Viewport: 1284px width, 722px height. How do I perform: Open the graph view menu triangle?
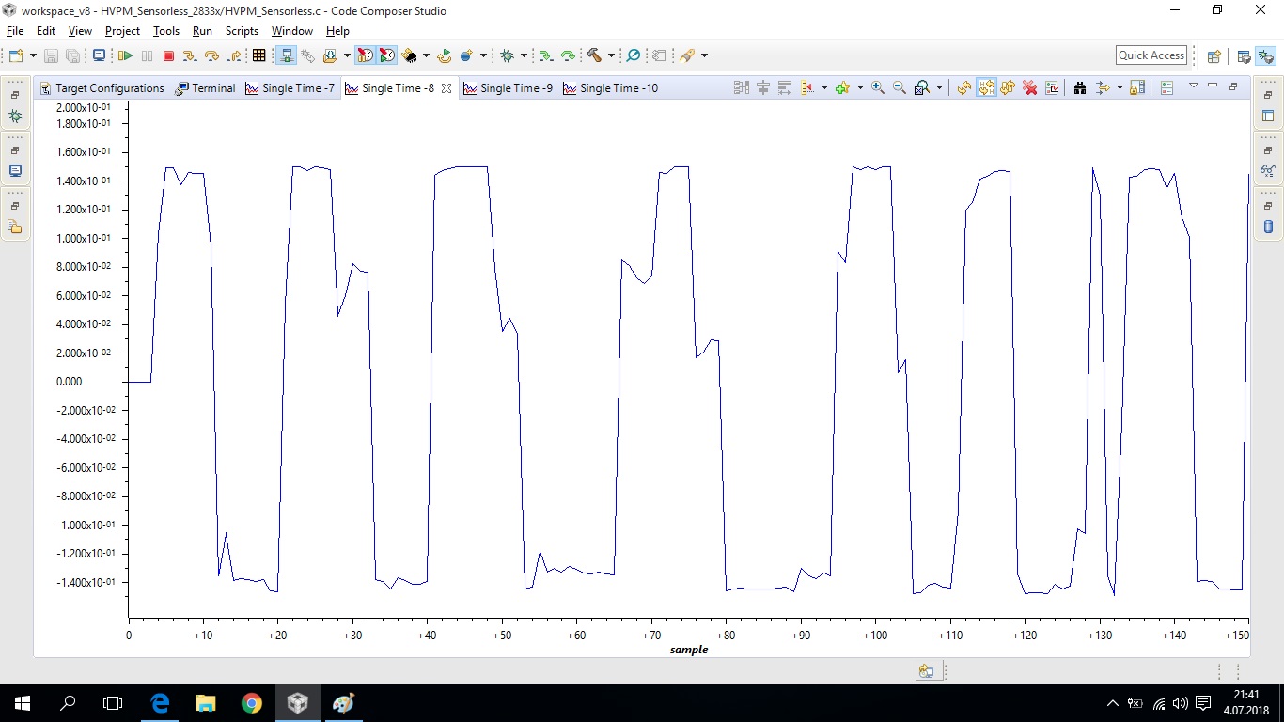click(x=1194, y=86)
